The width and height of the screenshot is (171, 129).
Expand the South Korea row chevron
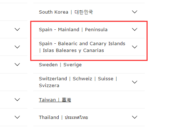135,12
